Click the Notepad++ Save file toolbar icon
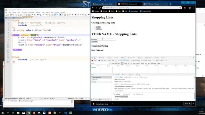 click(11, 15)
